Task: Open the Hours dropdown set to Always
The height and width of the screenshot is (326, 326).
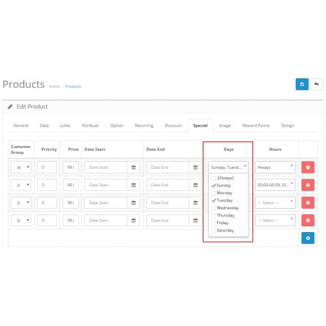Action: 275,167
